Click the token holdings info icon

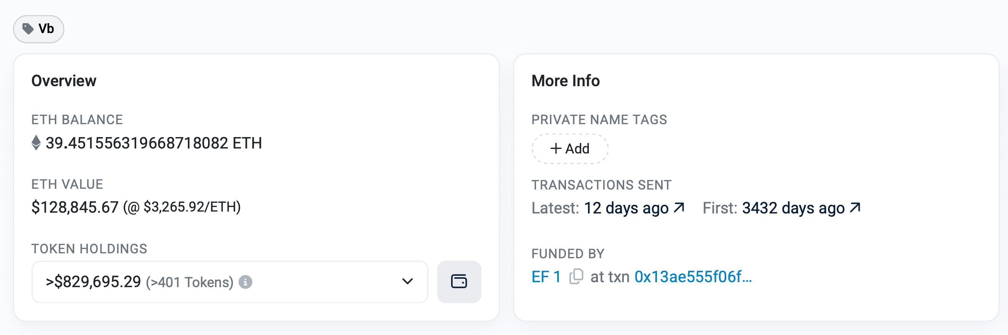tap(245, 282)
